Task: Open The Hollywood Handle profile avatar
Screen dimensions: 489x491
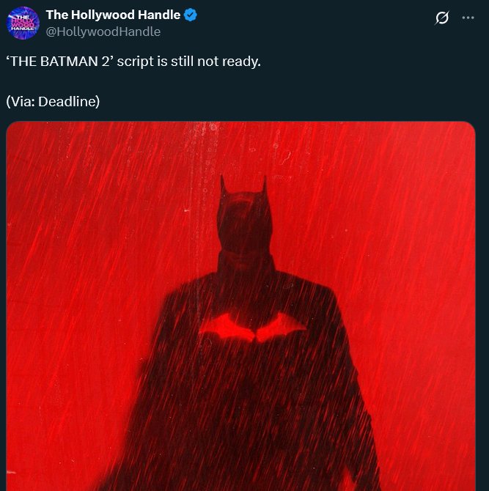Action: [x=23, y=23]
